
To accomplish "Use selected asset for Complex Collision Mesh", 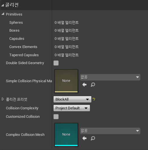I will pyautogui.click(x=84, y=138).
